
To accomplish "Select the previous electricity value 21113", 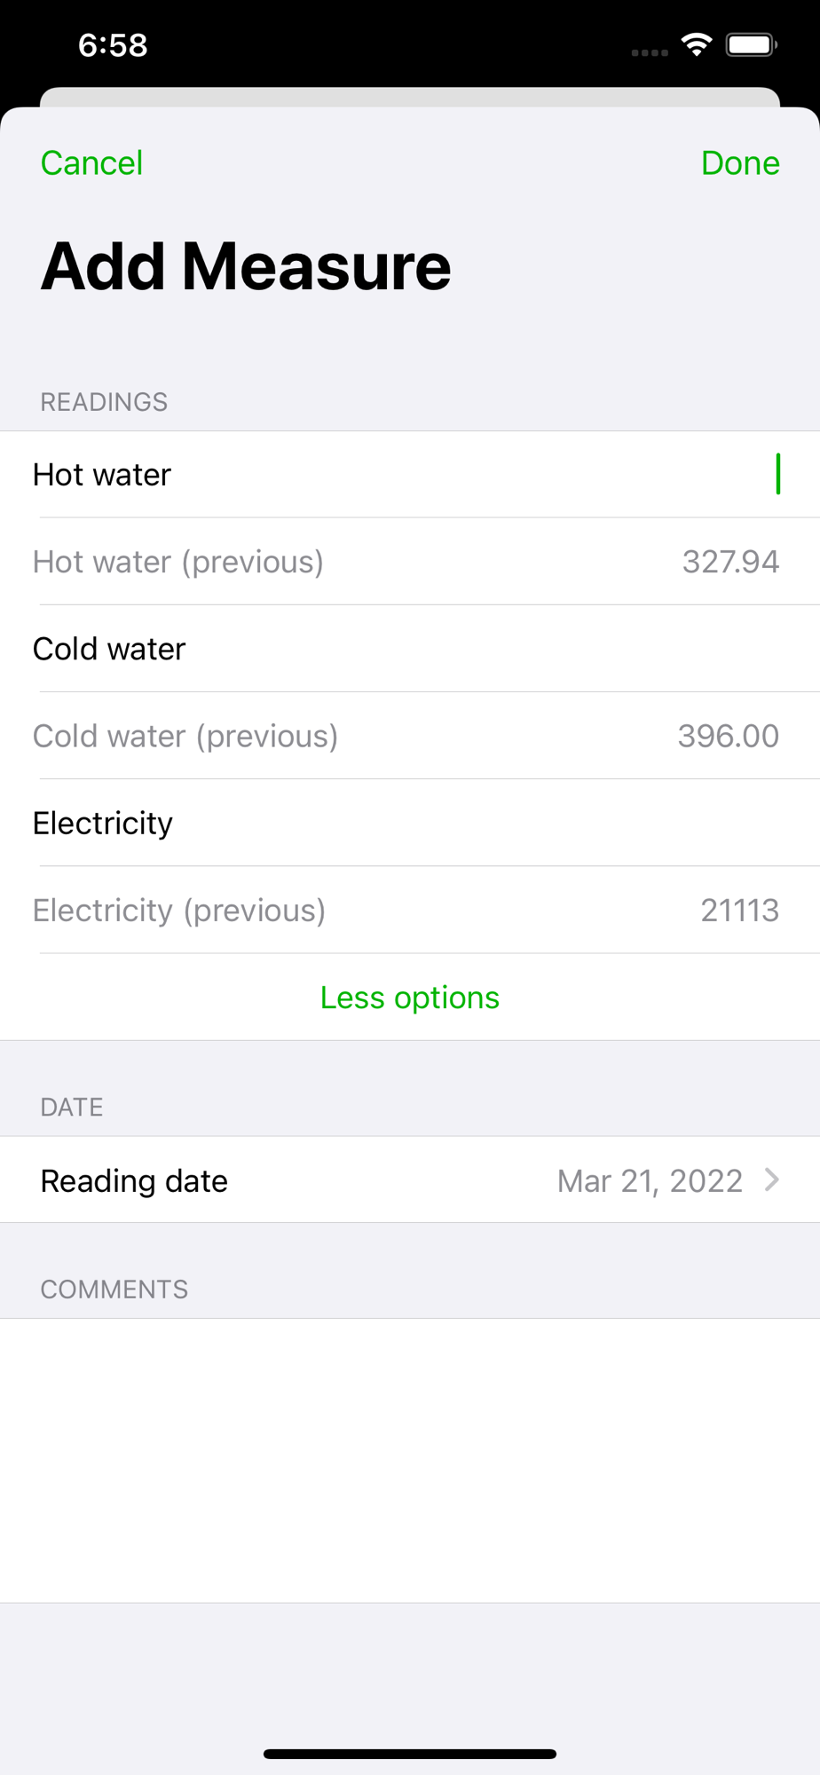I will coord(739,910).
